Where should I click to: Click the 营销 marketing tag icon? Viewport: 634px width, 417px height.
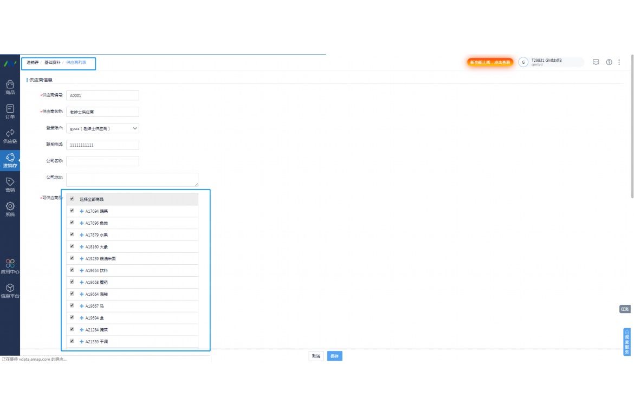(x=10, y=184)
